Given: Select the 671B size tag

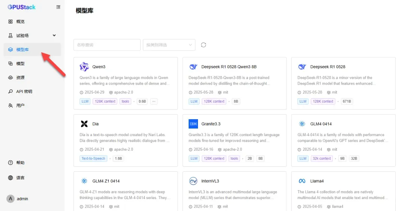Looking at the screenshot, I should (347, 102).
